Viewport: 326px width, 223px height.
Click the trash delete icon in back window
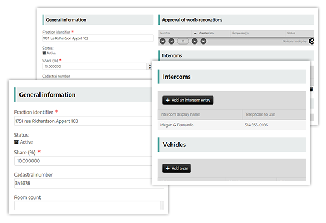pos(312,89)
